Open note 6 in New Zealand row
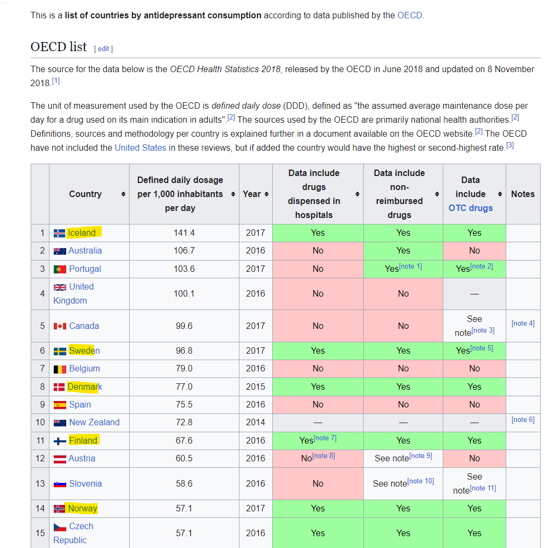The width and height of the screenshot is (559, 548). [x=523, y=420]
